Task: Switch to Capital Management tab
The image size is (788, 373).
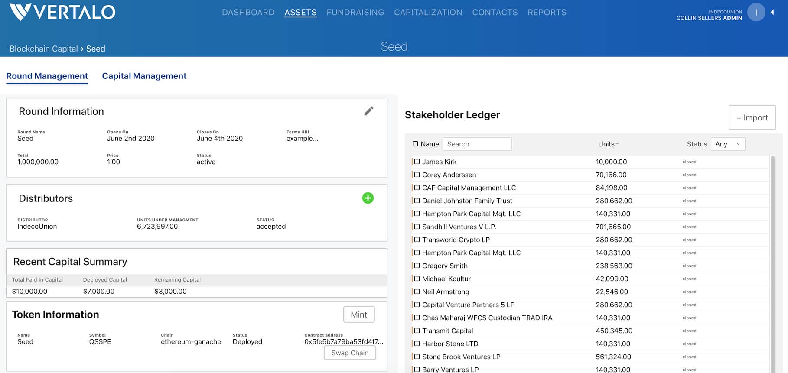Action: 144,76
